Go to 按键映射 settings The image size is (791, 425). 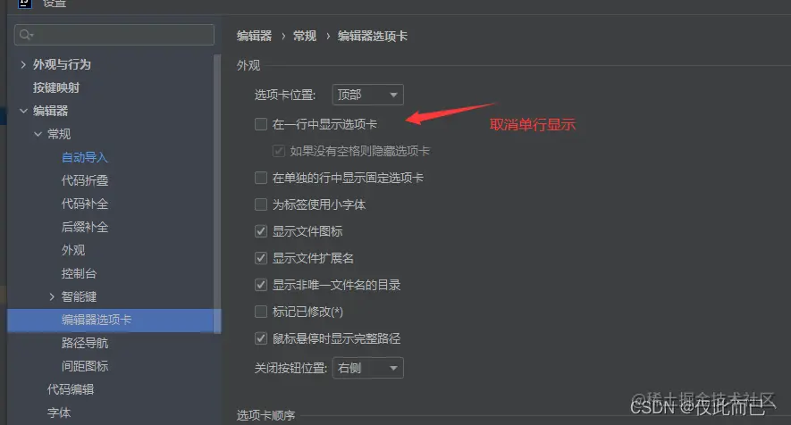56,87
